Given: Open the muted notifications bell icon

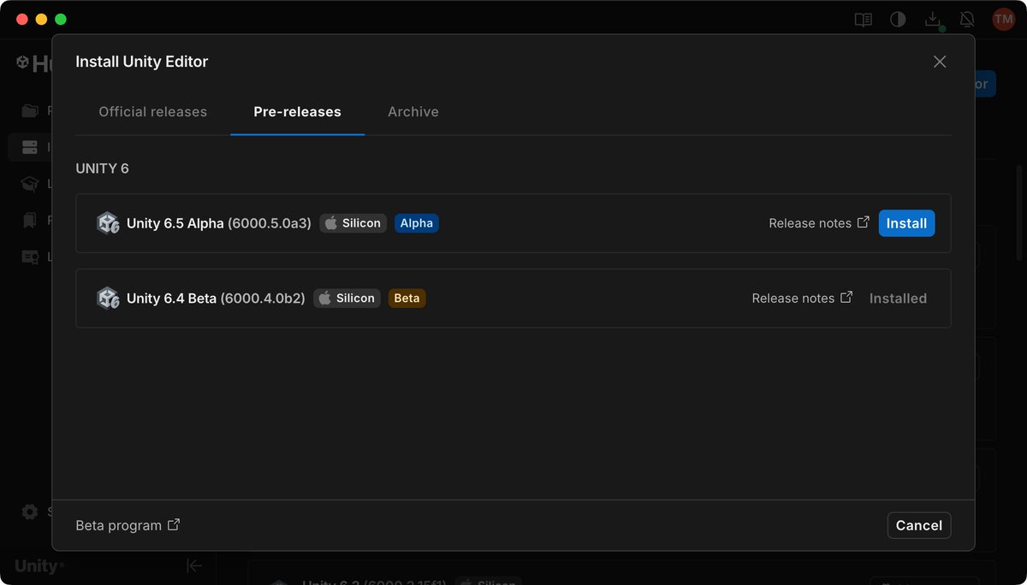Looking at the screenshot, I should 967,20.
